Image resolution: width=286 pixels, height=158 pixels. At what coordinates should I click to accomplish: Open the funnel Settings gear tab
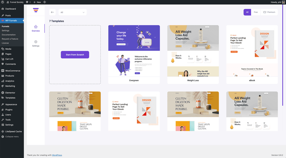(36, 44)
